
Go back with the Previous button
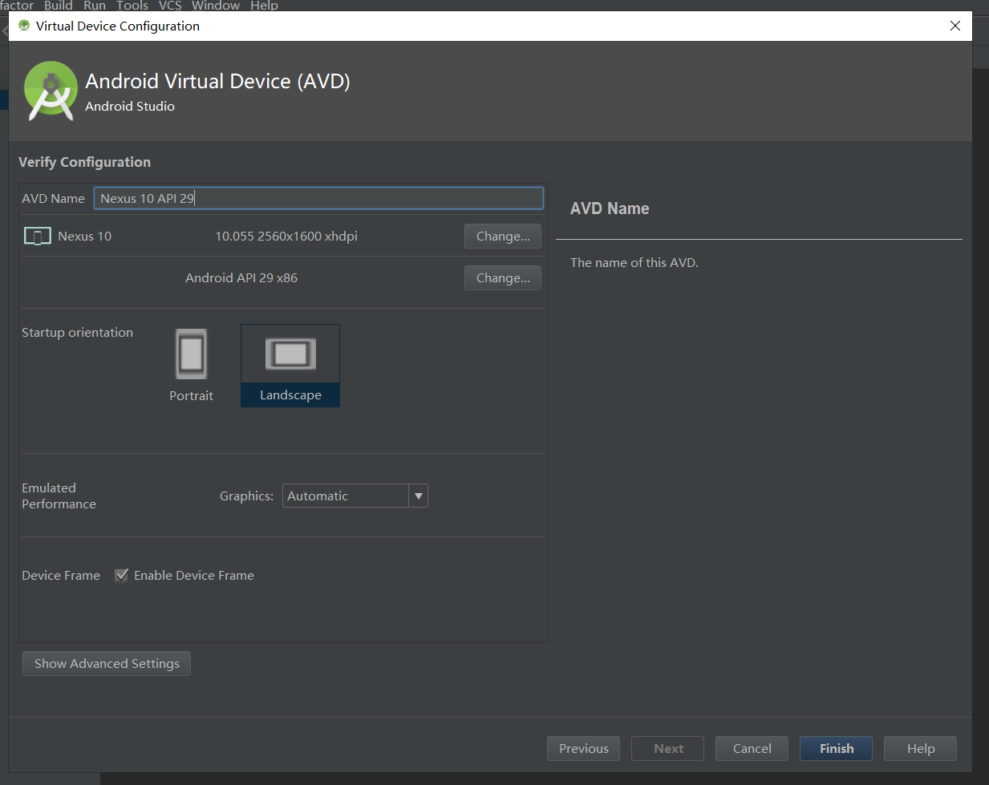coord(584,748)
